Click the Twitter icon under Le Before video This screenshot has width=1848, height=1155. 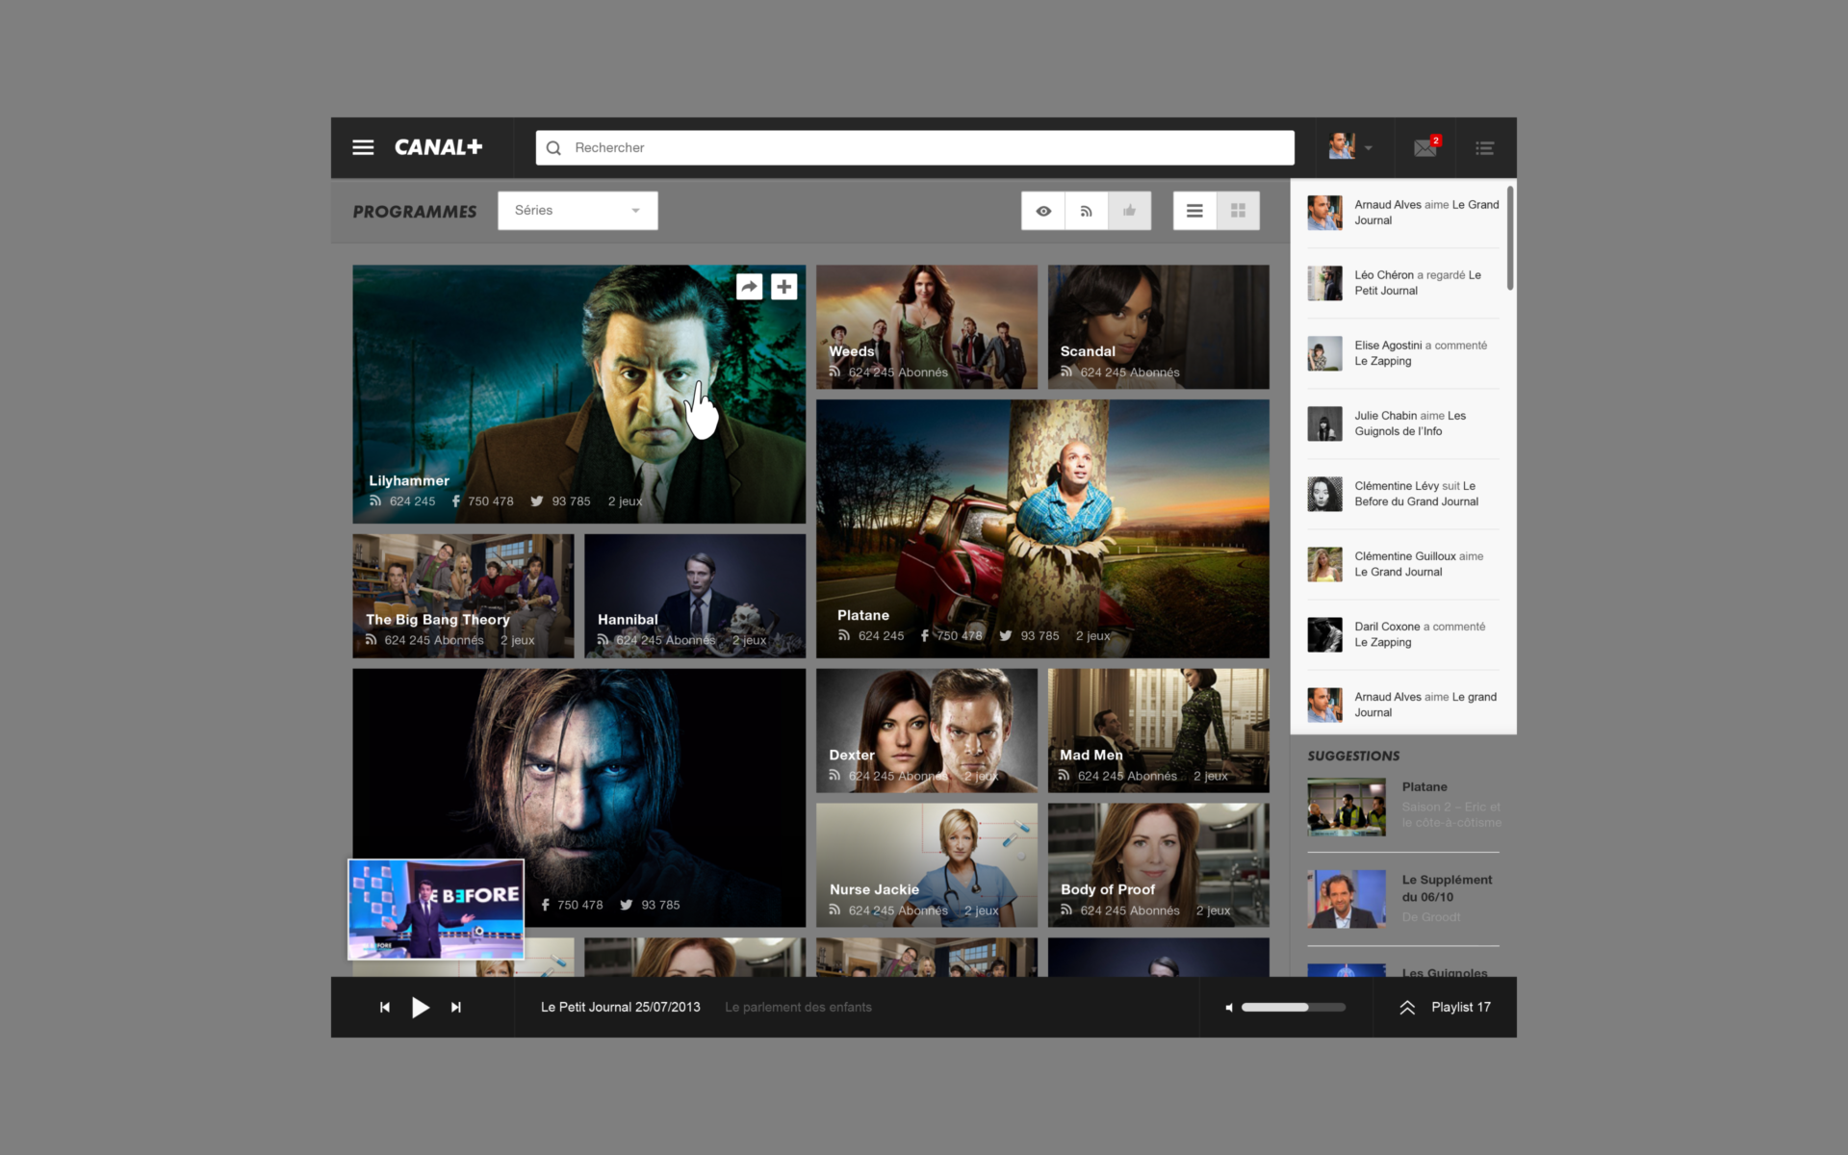click(x=625, y=905)
